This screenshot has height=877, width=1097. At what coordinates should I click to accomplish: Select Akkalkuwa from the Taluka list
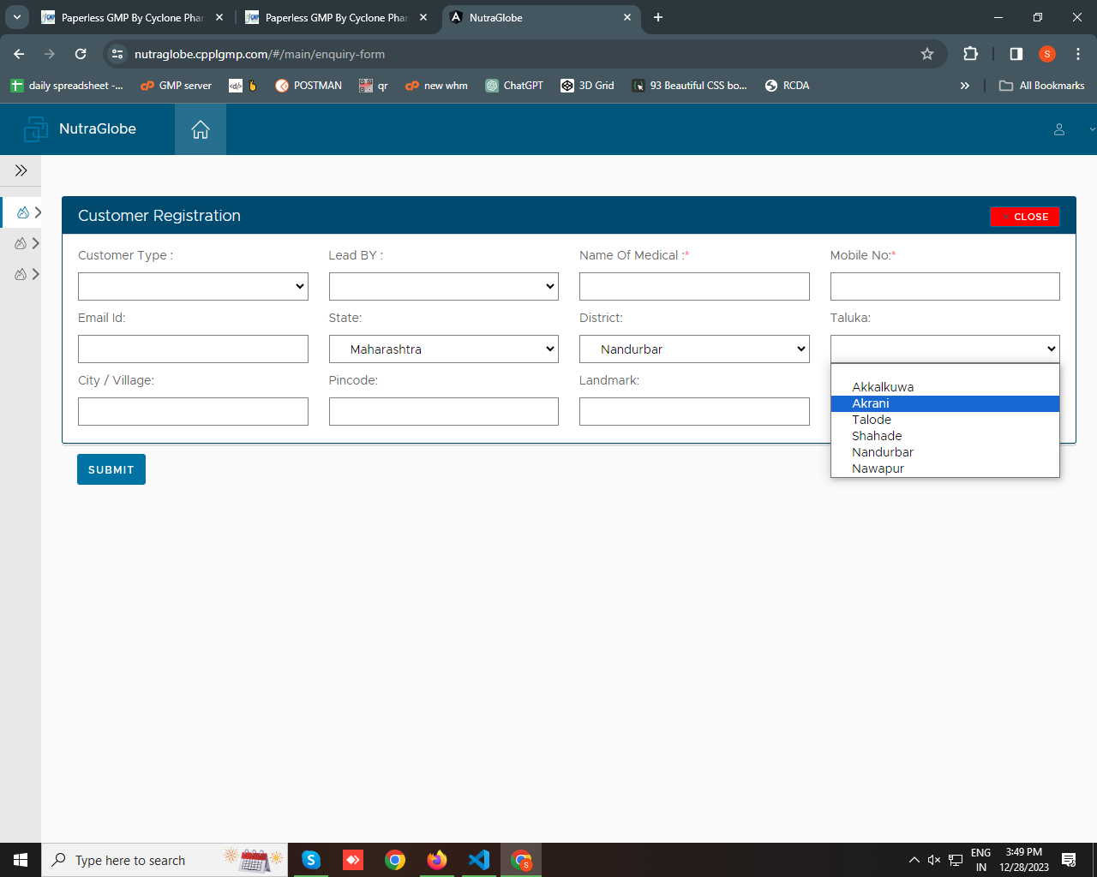pos(883,387)
